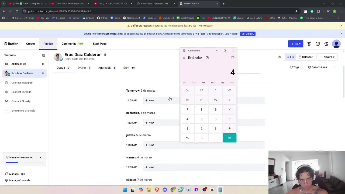
Task: Click digit 7 on Calculator
Action: tap(187, 109)
